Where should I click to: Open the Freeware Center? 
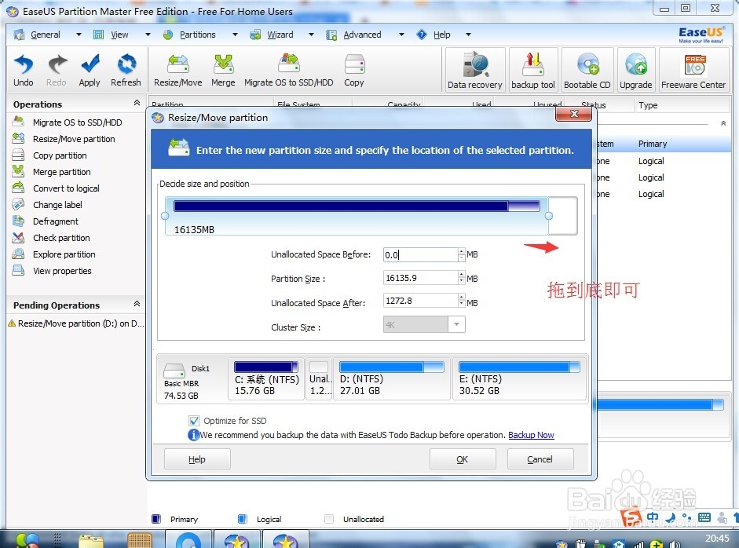coord(693,69)
